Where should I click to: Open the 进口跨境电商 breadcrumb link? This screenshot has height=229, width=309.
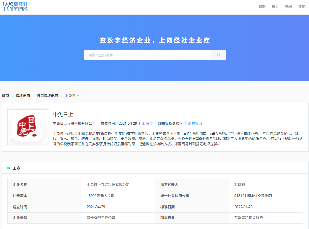point(47,96)
